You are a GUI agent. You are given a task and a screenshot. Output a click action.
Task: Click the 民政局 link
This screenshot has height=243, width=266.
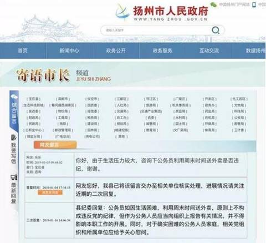[x=33, y=124]
